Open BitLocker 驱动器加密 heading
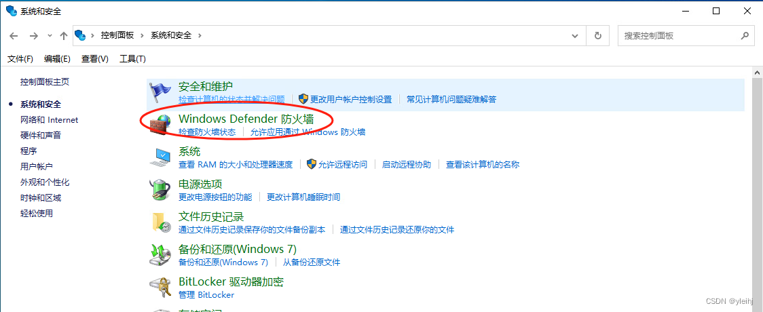The width and height of the screenshot is (763, 312). tap(231, 282)
